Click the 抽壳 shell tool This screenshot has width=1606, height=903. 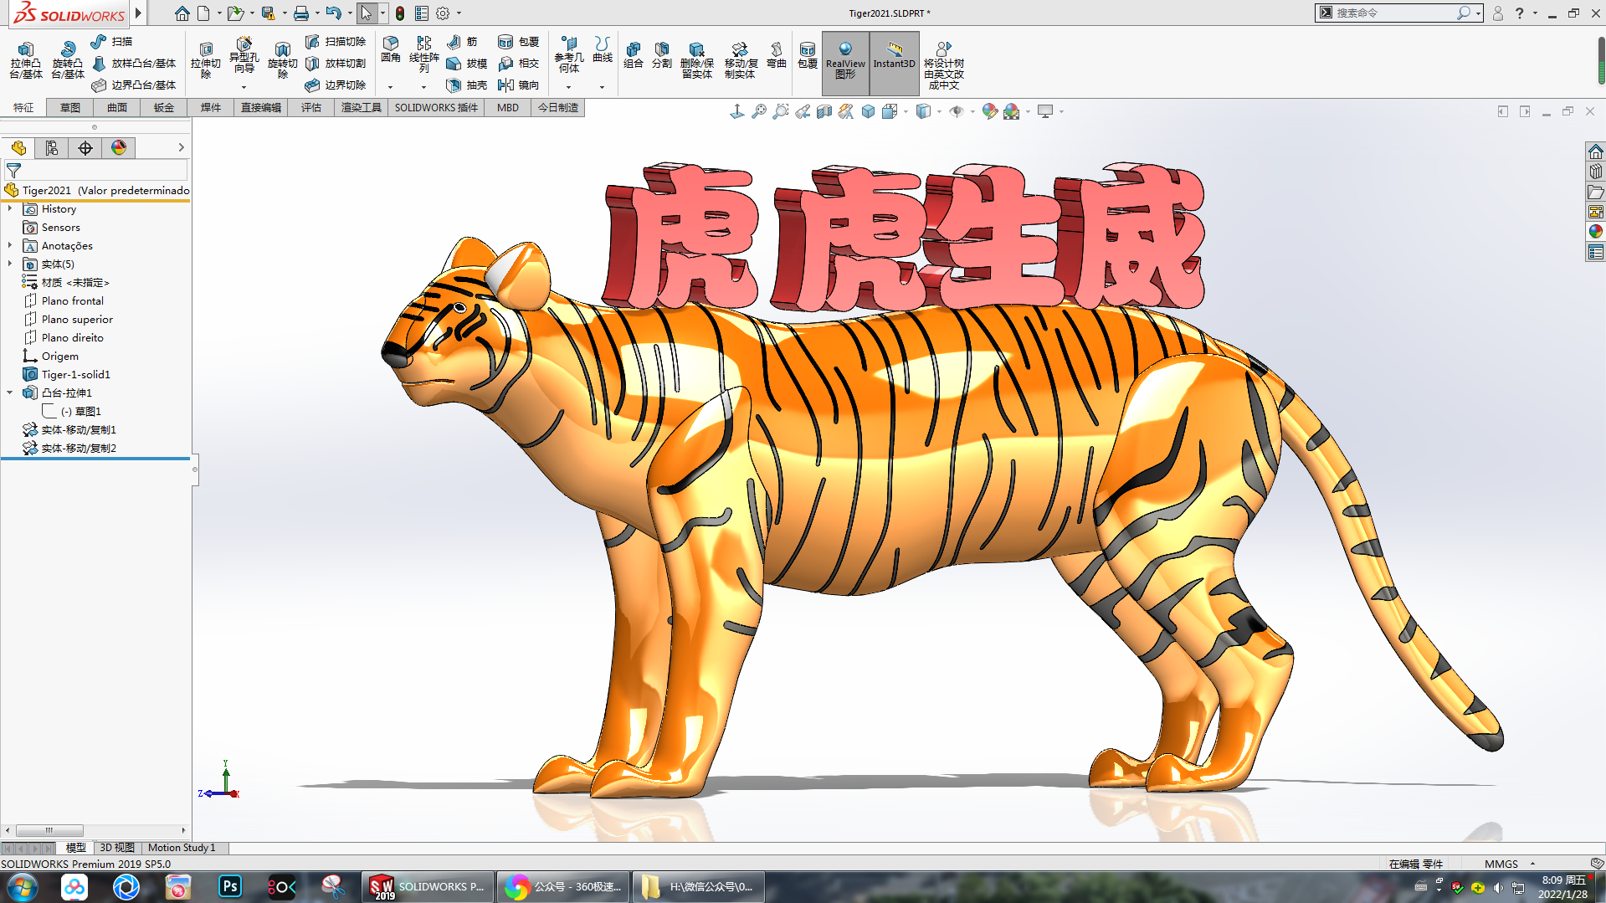(466, 85)
